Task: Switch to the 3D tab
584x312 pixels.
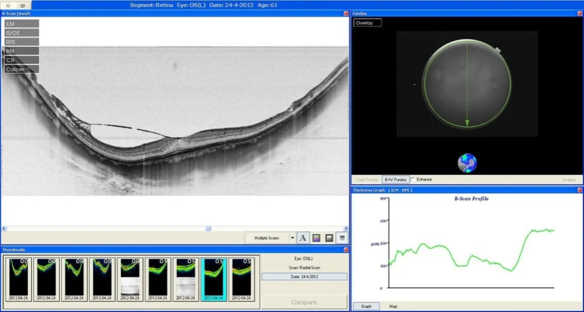Action: (x=8, y=6)
